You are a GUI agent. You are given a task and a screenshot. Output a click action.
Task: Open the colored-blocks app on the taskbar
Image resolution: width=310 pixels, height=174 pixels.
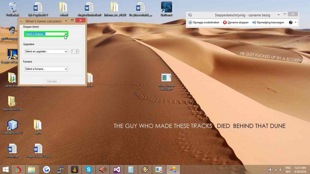(173, 170)
